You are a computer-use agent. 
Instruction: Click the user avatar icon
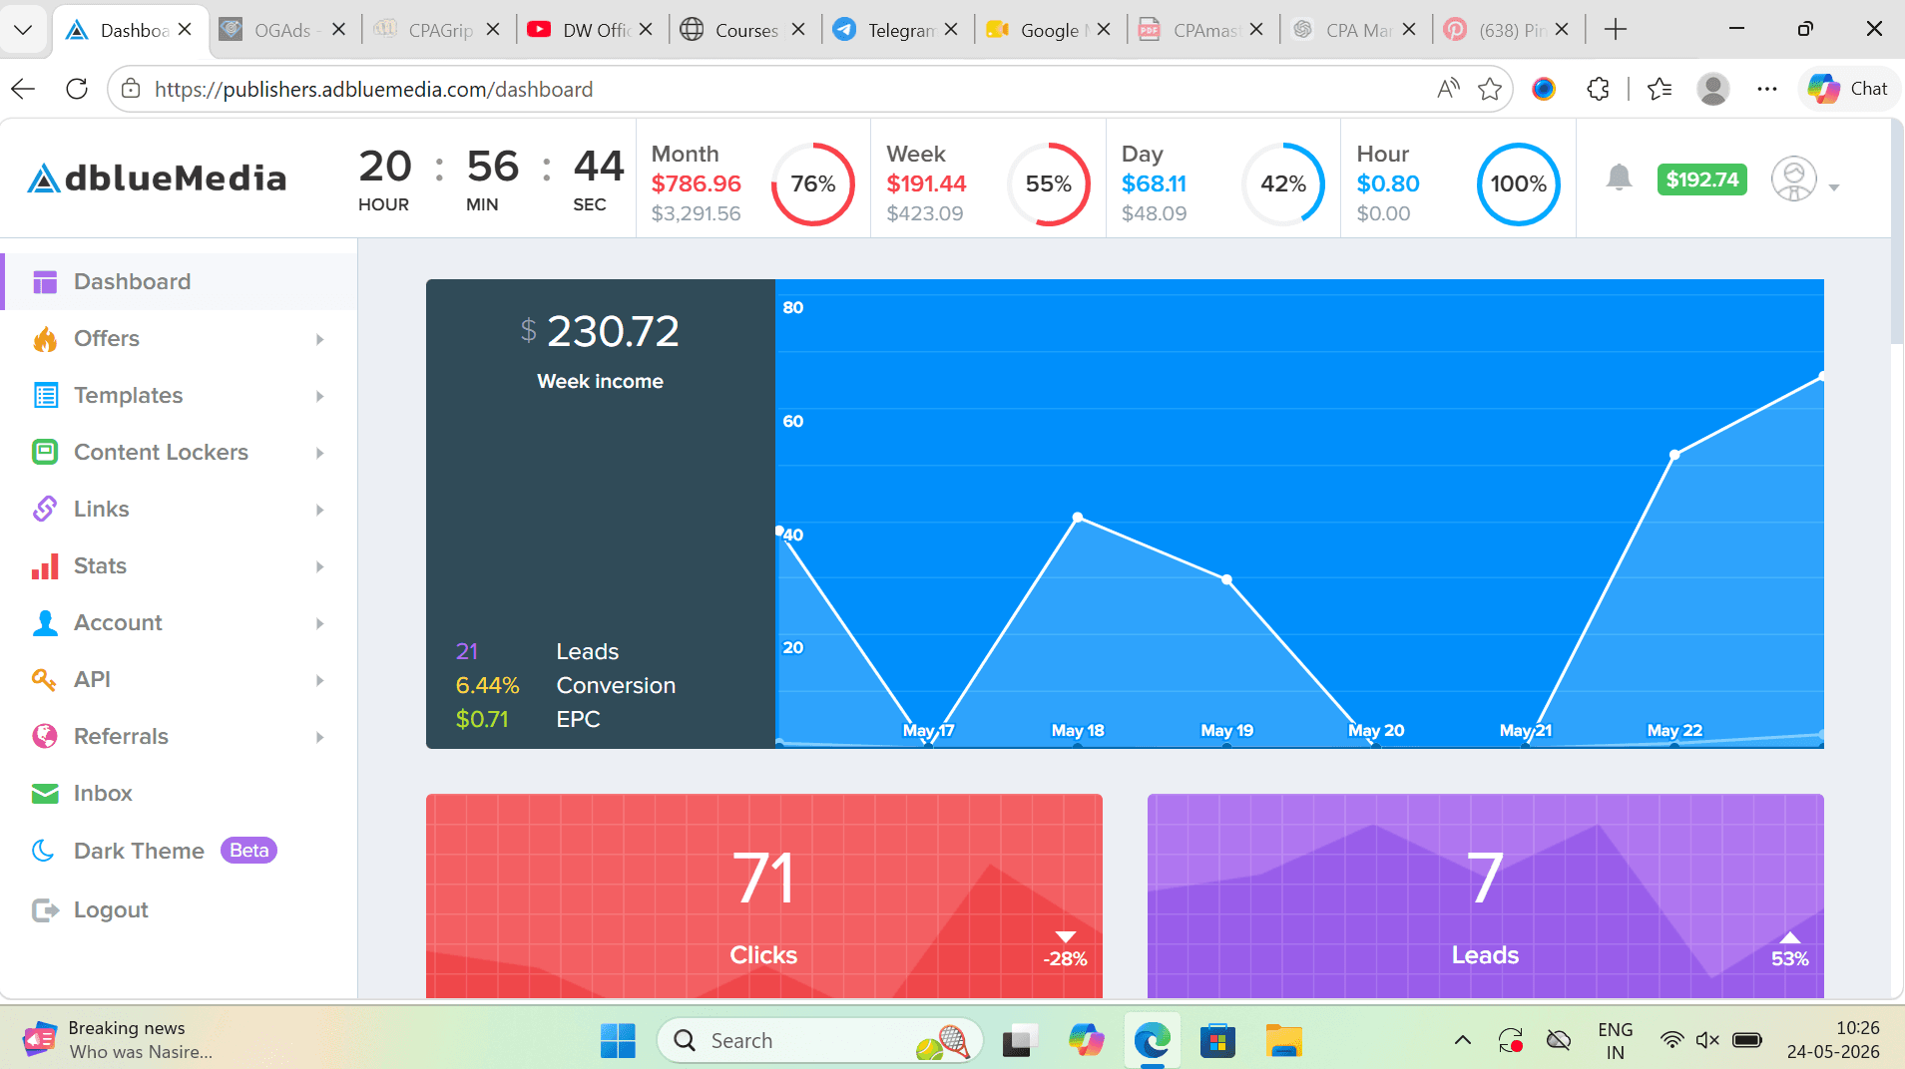1793,179
